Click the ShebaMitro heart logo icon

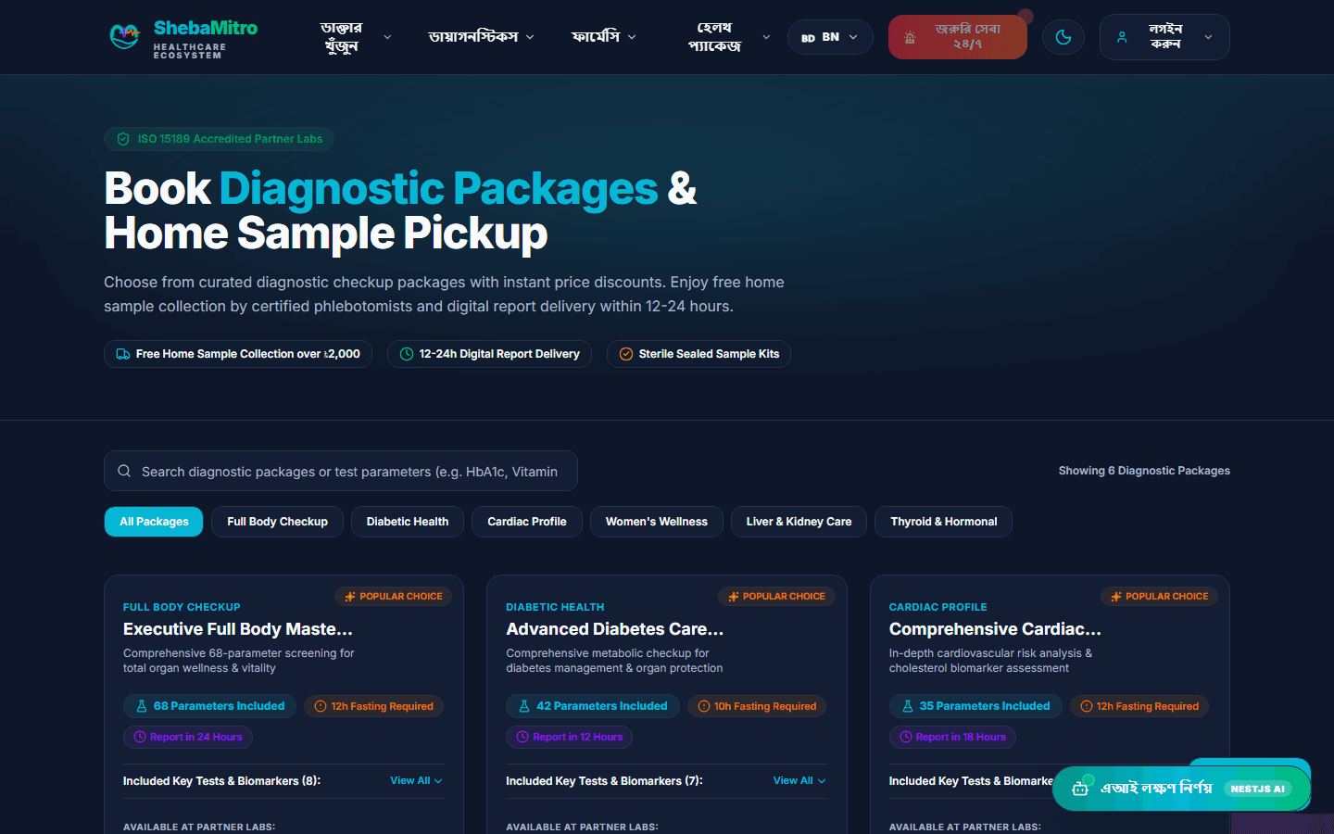124,36
